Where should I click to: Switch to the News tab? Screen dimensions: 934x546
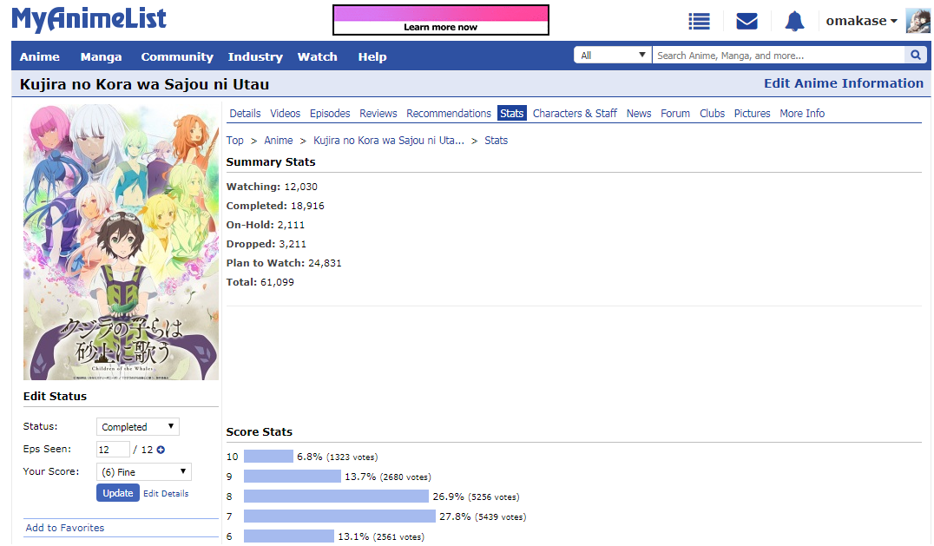[x=639, y=113]
